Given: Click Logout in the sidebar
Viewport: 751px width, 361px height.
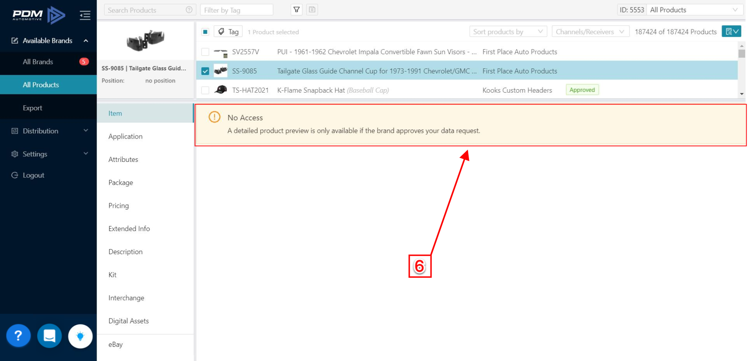Looking at the screenshot, I should tap(33, 175).
